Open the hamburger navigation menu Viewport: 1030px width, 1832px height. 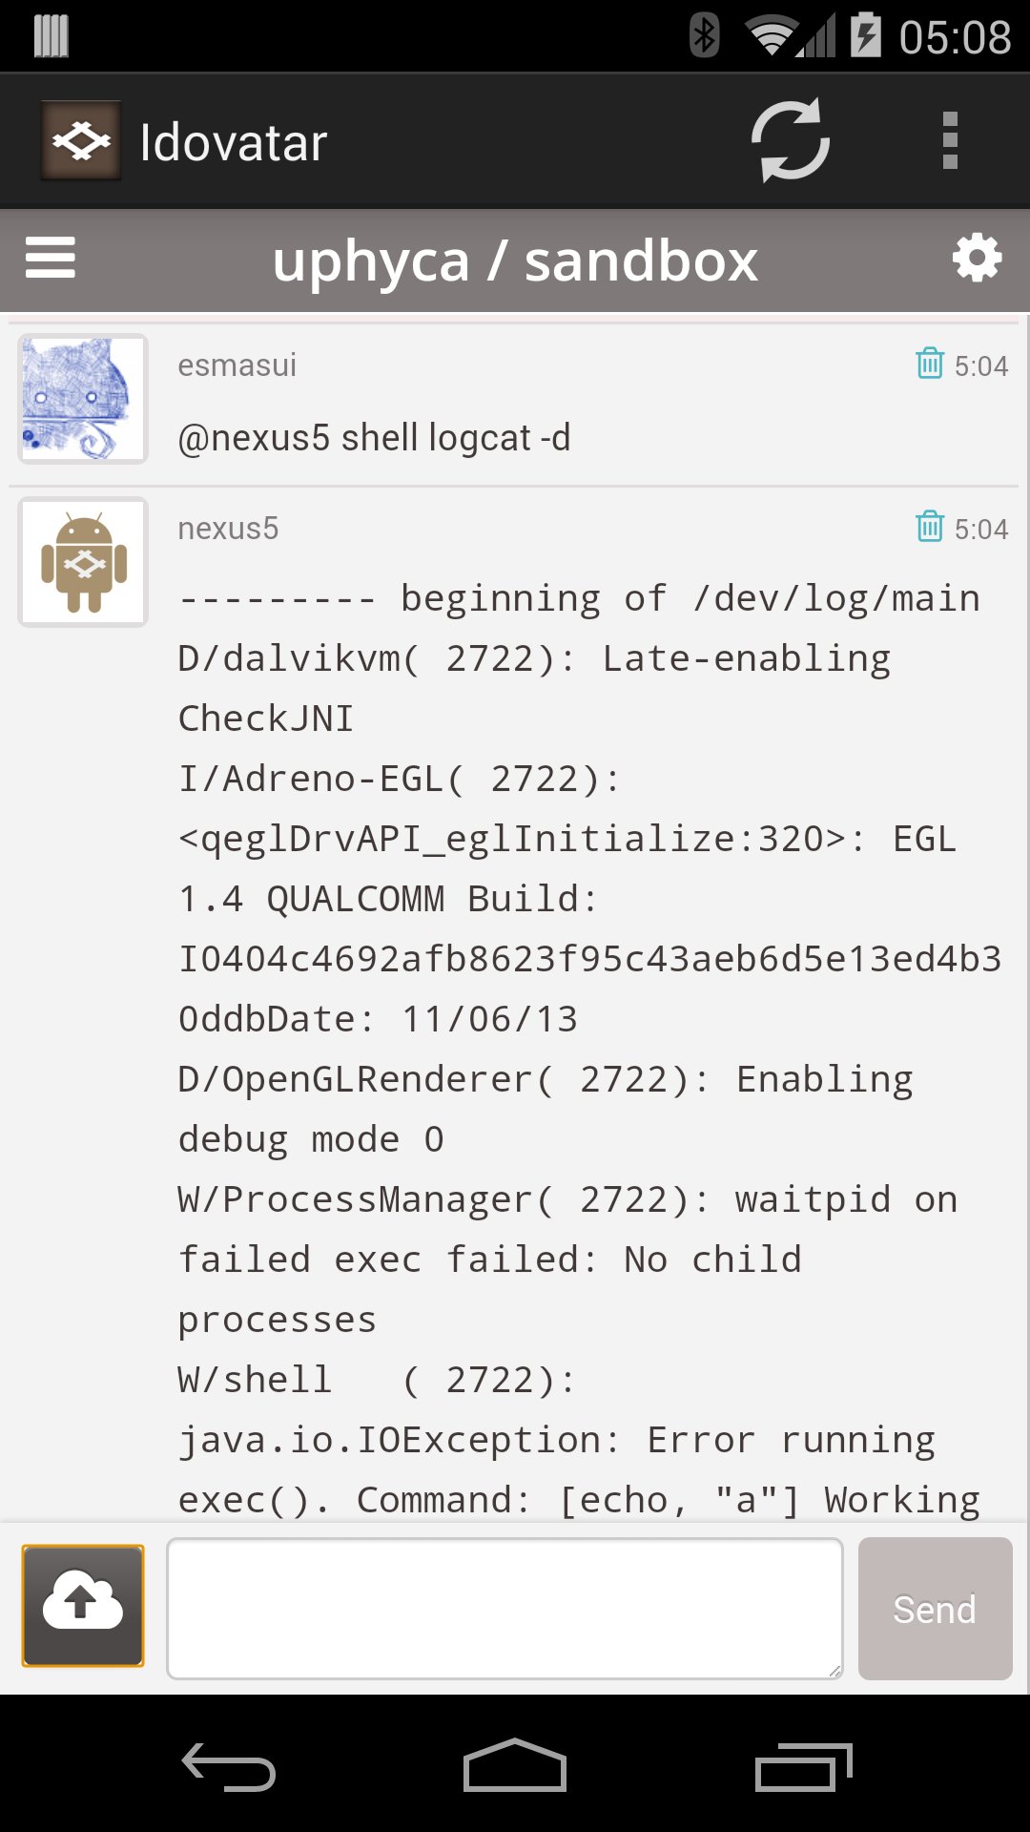click(51, 259)
